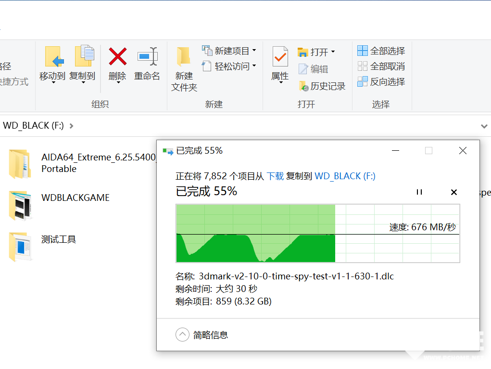Click the 打开 folder icon in ribbon
This screenshot has height=369, width=491.
(303, 52)
